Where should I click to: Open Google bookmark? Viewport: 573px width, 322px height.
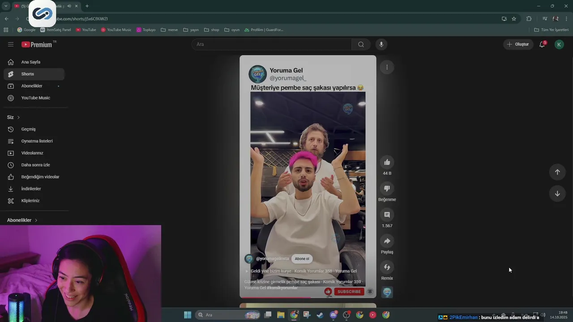point(26,30)
